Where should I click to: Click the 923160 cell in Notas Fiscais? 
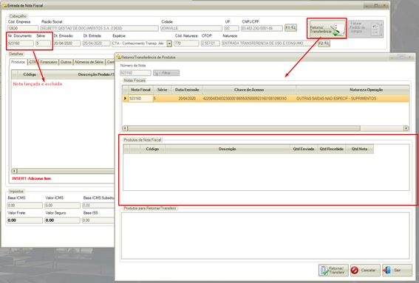140,98
